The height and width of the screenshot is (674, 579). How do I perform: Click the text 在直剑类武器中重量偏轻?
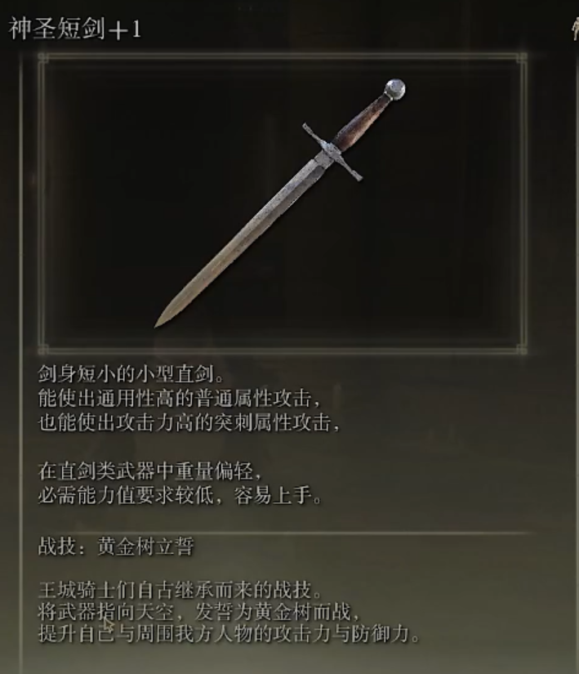(149, 471)
